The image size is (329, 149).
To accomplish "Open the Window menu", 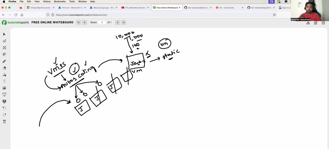I will click(83, 1).
